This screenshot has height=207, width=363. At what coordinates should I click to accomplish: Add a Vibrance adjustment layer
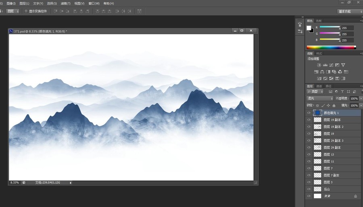click(343, 65)
